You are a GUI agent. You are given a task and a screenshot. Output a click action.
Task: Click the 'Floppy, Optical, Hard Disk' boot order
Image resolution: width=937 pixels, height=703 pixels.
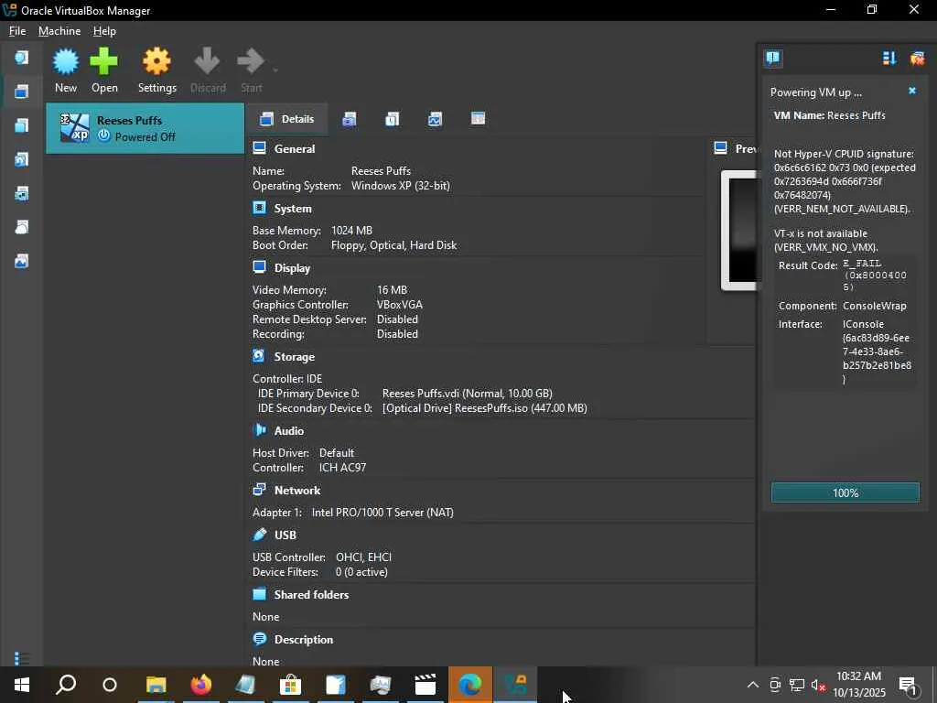pyautogui.click(x=393, y=245)
